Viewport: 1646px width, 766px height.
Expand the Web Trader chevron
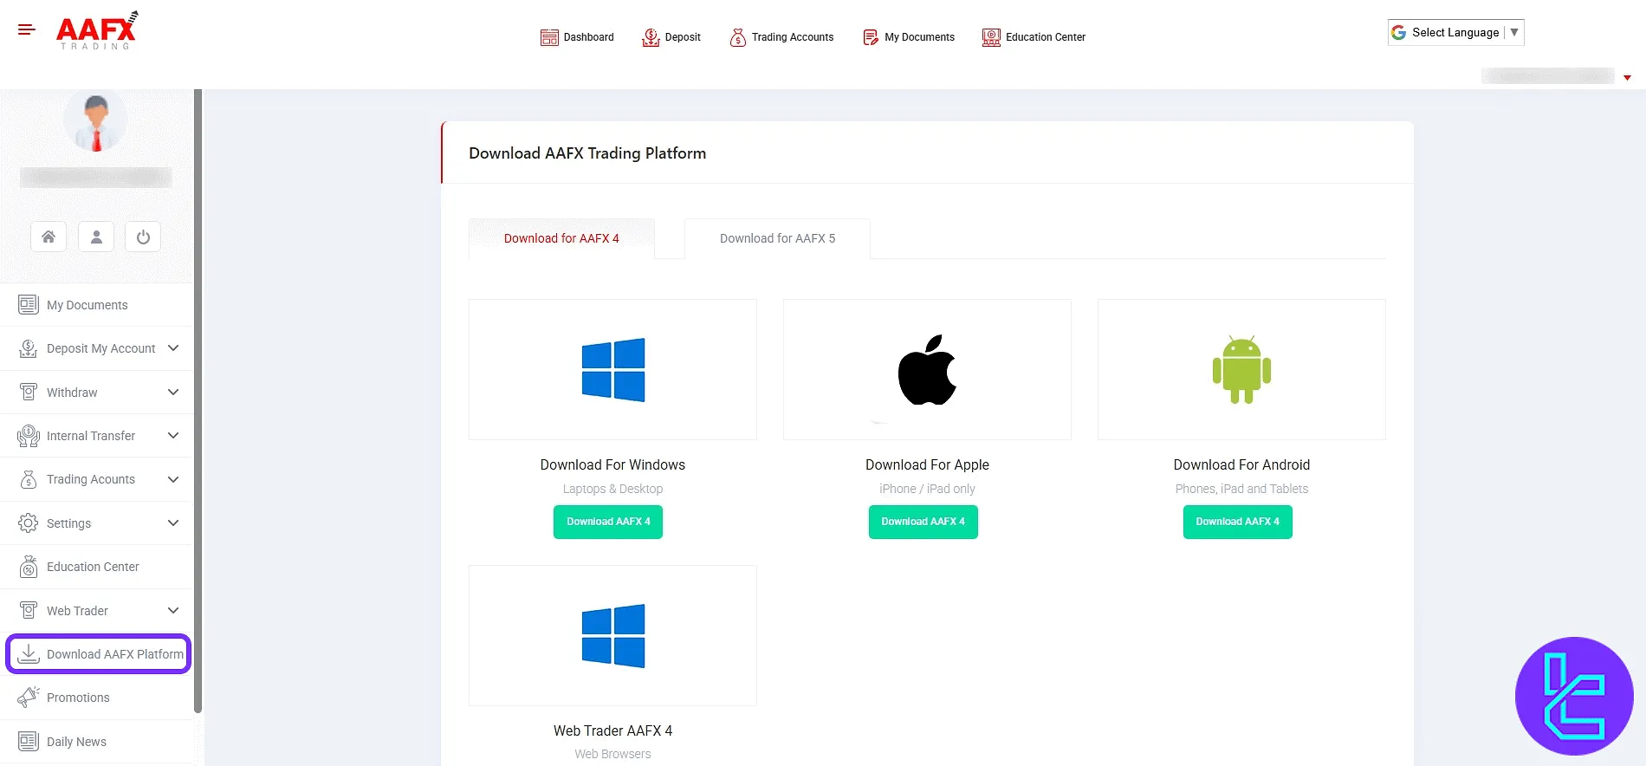[173, 611]
